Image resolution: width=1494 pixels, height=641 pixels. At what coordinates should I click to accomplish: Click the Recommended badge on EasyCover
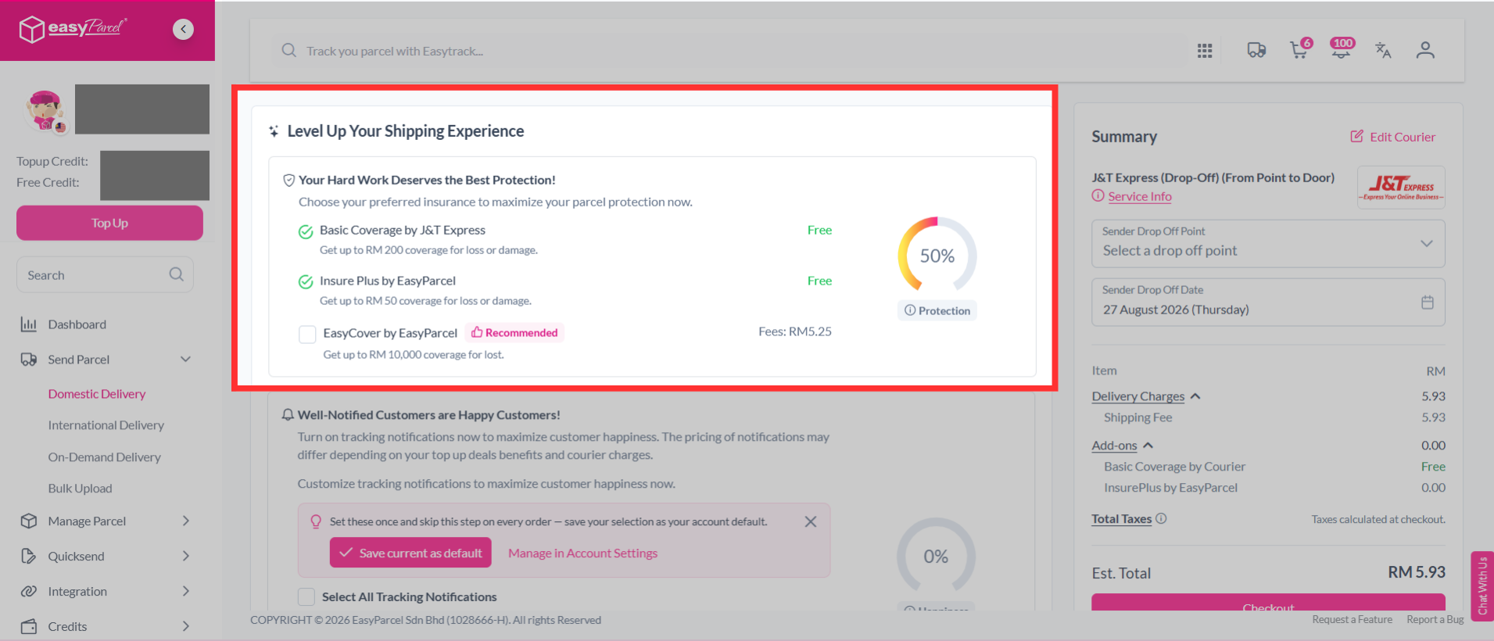tap(514, 333)
